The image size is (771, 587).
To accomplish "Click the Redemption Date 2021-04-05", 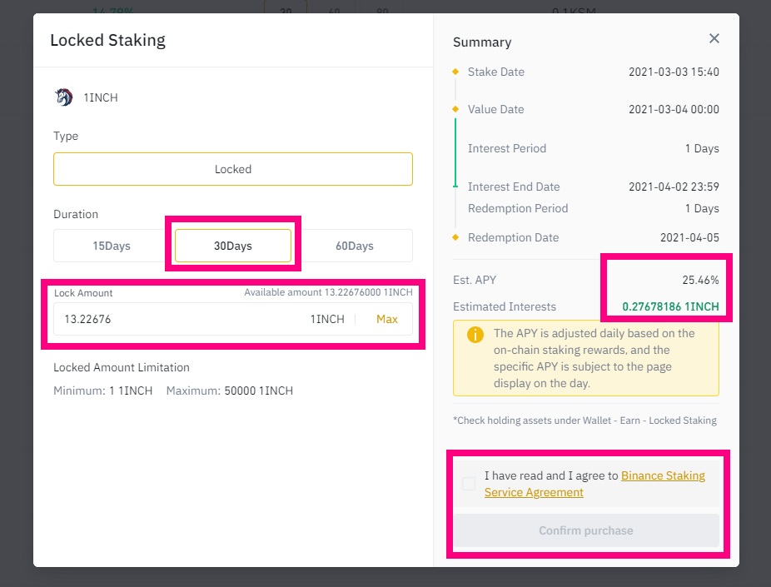I will 689,237.
